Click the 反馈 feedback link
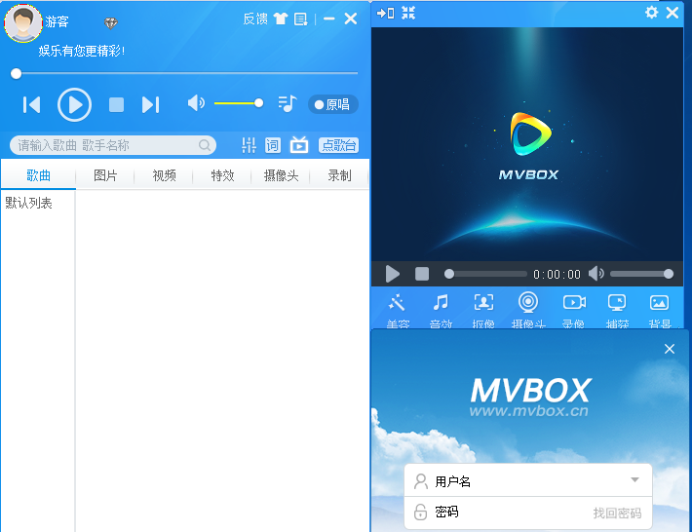The image size is (692, 532). [255, 19]
